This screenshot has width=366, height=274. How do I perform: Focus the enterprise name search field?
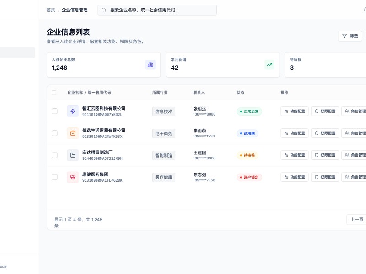(x=160, y=10)
